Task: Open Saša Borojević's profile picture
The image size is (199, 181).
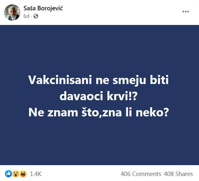Action: coord(12,12)
